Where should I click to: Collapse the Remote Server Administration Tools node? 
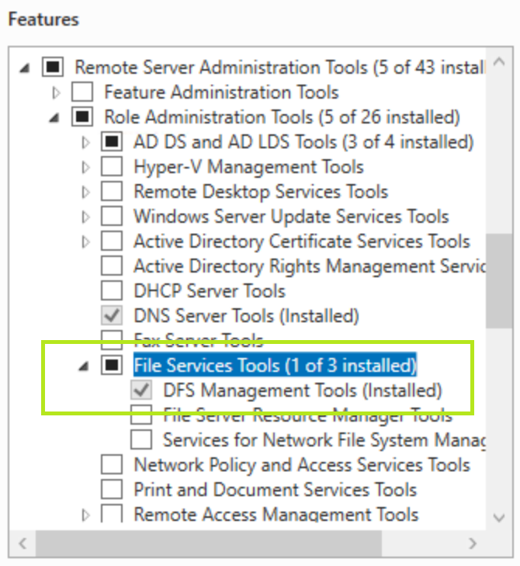(x=25, y=68)
